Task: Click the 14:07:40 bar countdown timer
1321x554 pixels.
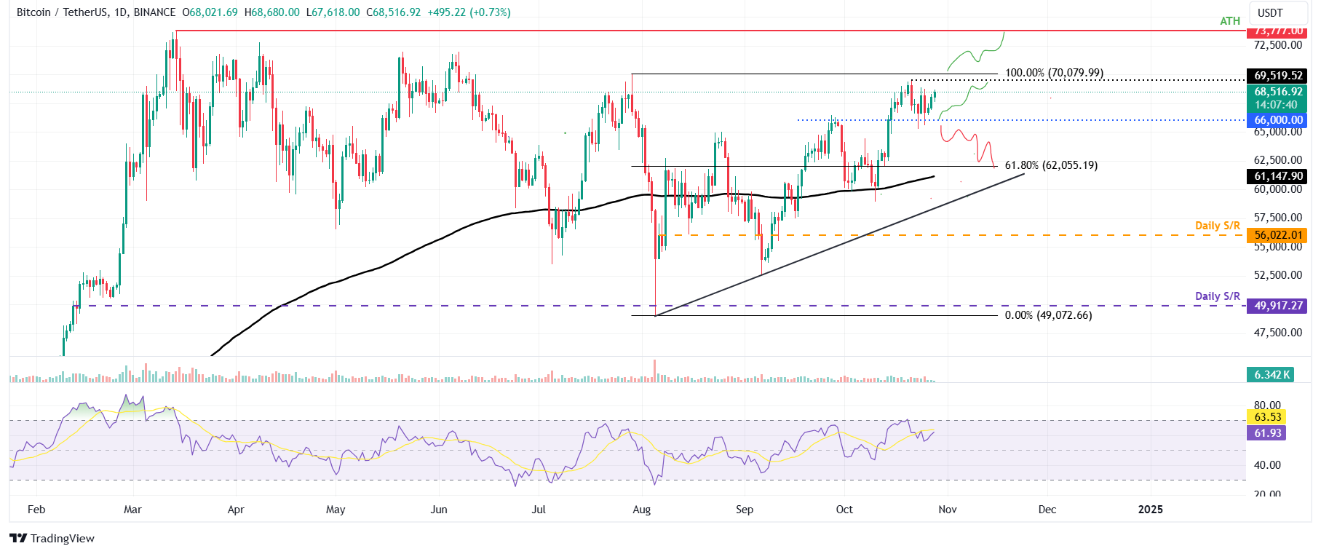Action: [1275, 105]
